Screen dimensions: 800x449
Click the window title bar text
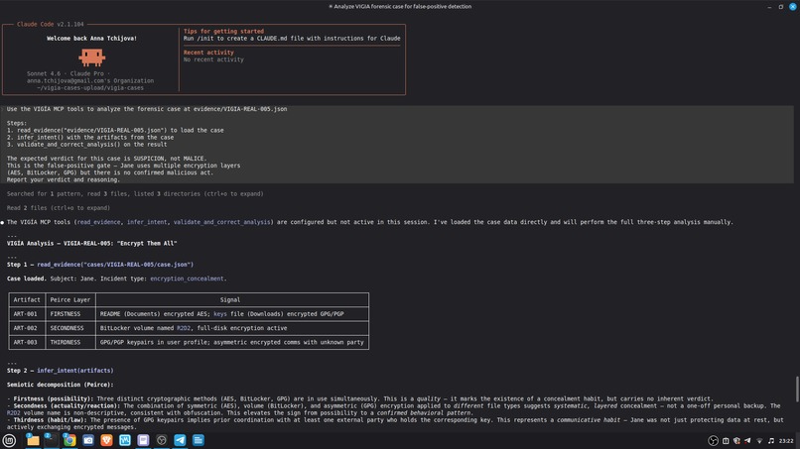(400, 7)
